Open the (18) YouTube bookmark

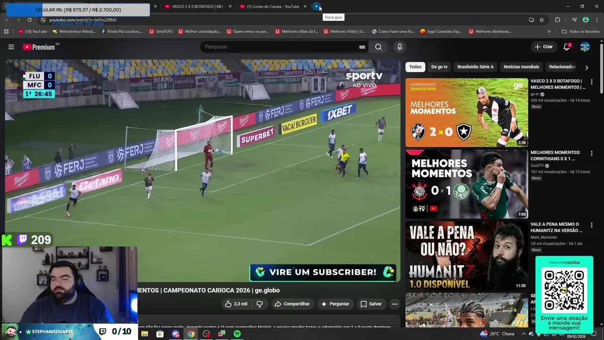click(x=33, y=32)
